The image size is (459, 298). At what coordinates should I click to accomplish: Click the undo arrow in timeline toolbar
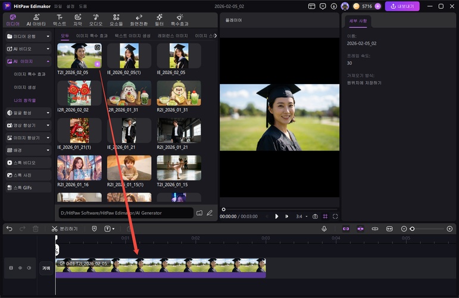point(10,229)
